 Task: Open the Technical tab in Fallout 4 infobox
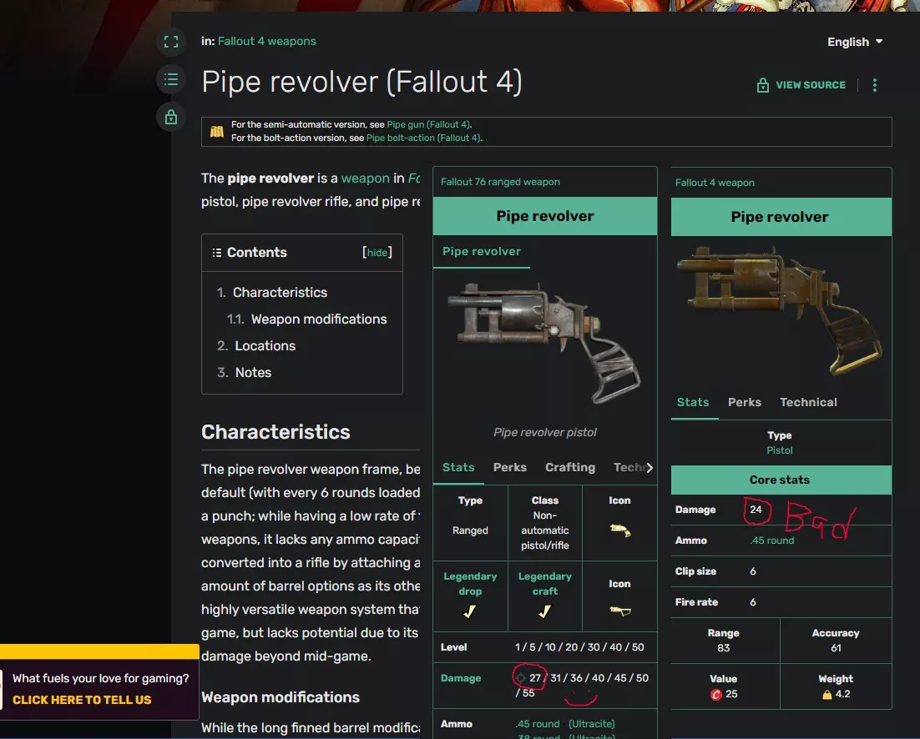tap(808, 402)
